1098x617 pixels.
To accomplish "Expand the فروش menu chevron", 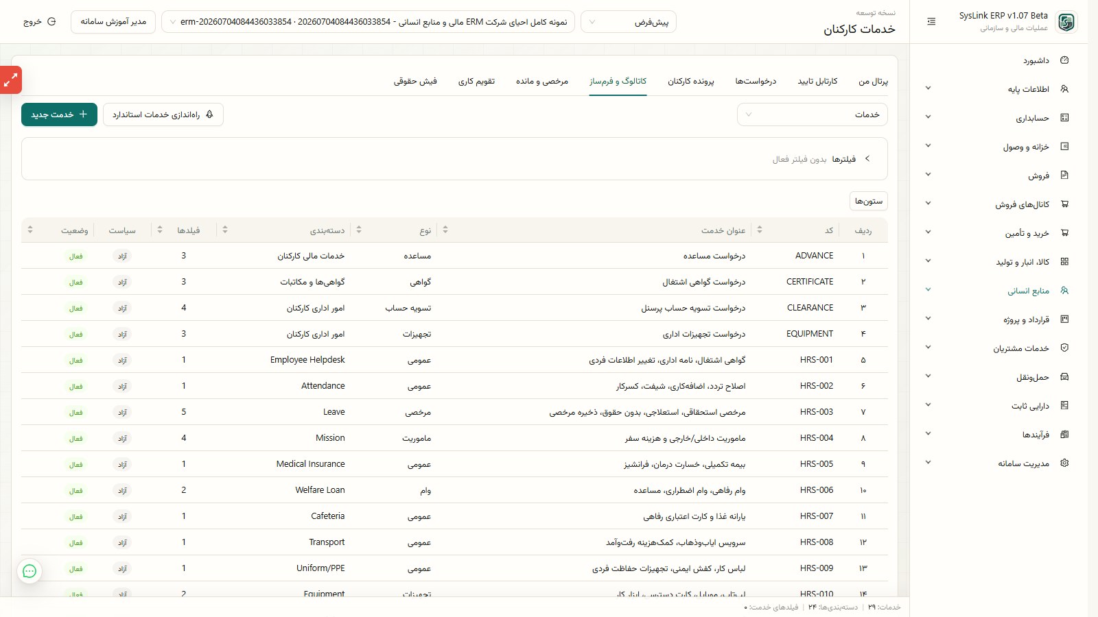I will pos(928,175).
